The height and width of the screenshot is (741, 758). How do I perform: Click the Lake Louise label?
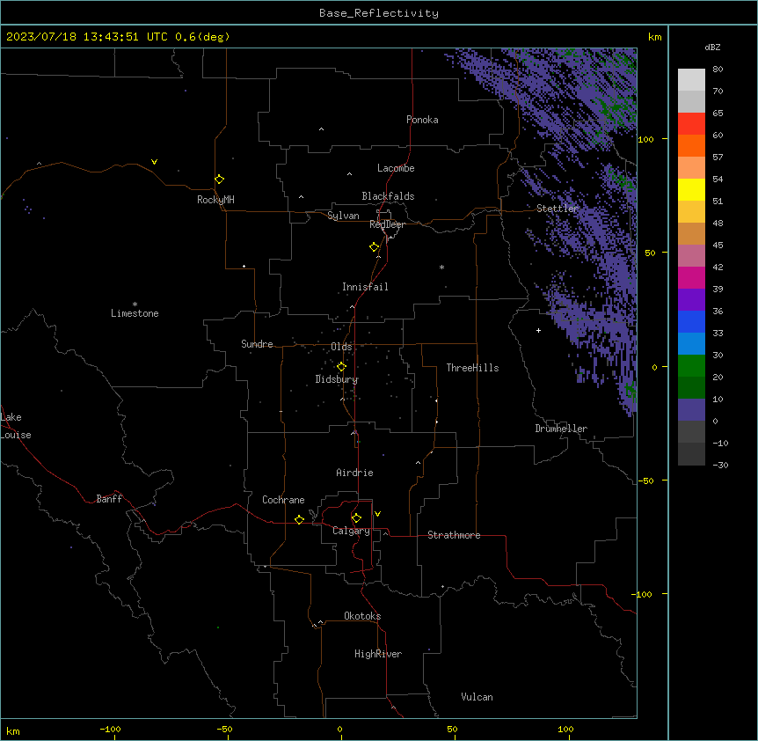[x=16, y=426]
